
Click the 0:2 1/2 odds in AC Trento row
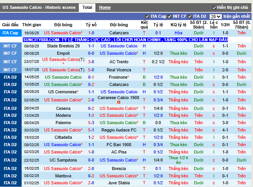tap(158, 62)
